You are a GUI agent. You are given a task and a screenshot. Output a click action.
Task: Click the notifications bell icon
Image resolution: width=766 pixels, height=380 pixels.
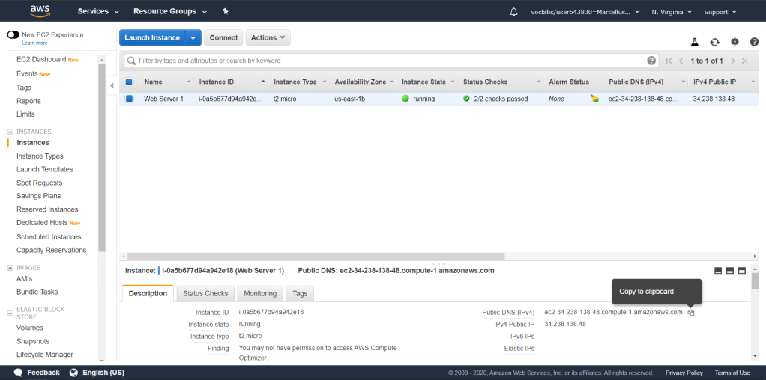click(x=513, y=12)
